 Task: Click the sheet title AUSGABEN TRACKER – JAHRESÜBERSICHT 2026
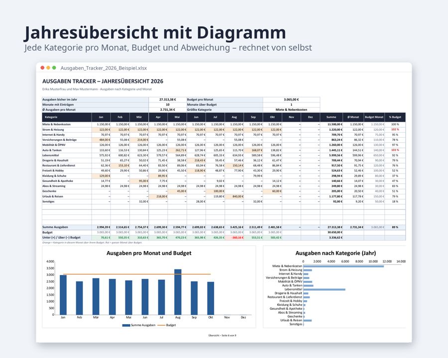pyautogui.click(x=103, y=82)
